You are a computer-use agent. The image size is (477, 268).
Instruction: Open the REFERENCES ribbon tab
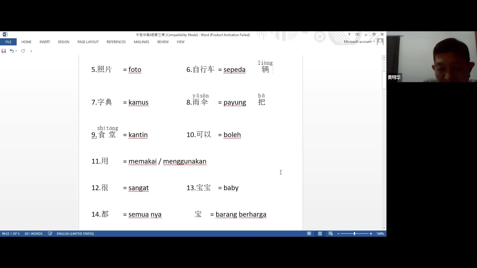tap(116, 42)
